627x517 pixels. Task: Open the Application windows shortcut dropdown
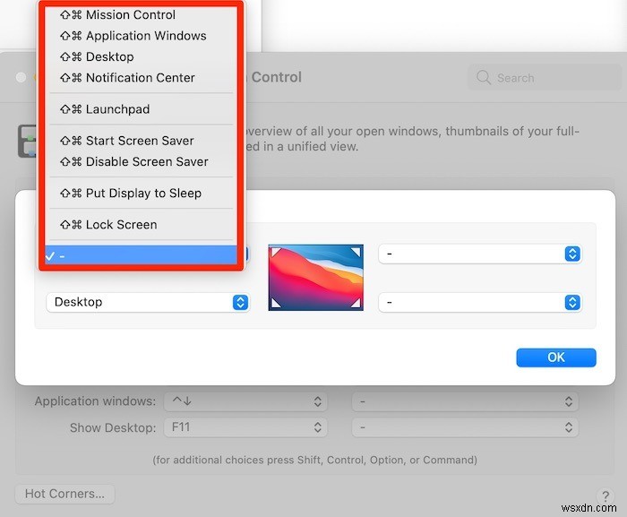tap(245, 401)
